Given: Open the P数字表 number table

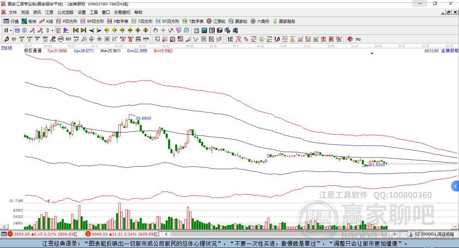Looking at the screenshot, I should [x=118, y=21].
